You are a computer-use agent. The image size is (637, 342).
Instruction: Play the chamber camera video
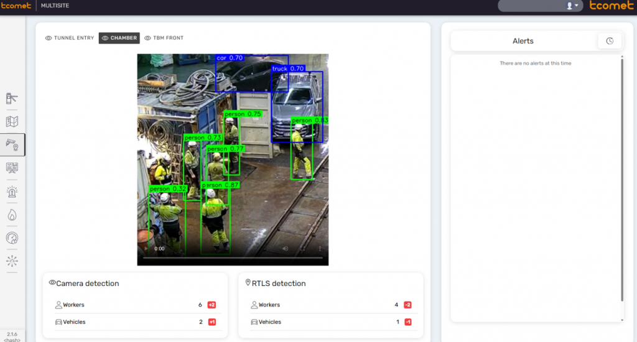(147, 248)
